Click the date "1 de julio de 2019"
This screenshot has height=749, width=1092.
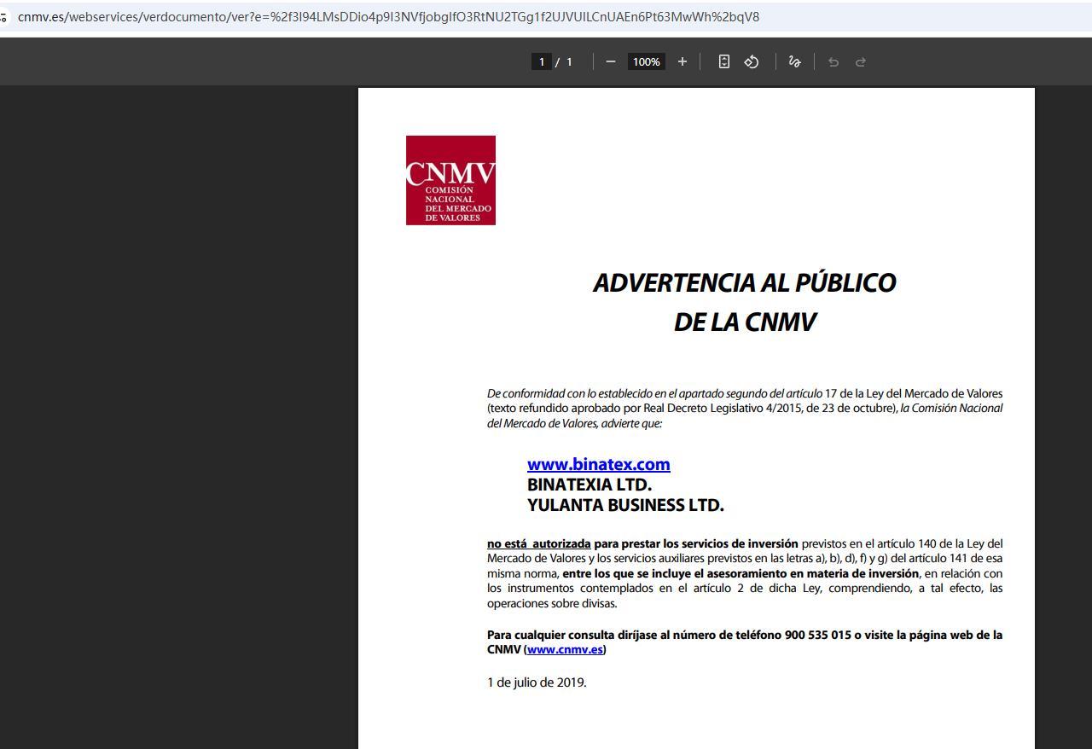(536, 682)
